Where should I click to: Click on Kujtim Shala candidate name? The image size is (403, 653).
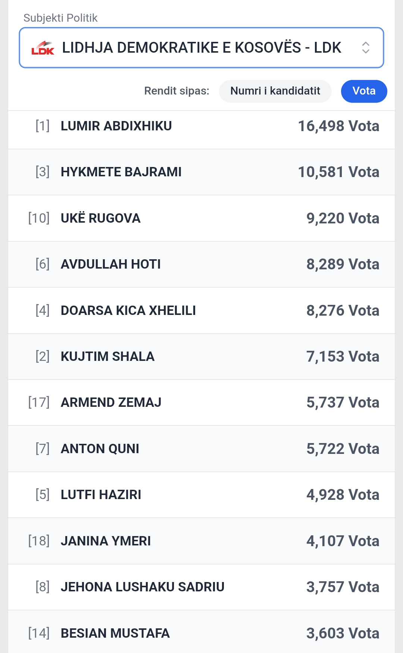click(x=107, y=357)
